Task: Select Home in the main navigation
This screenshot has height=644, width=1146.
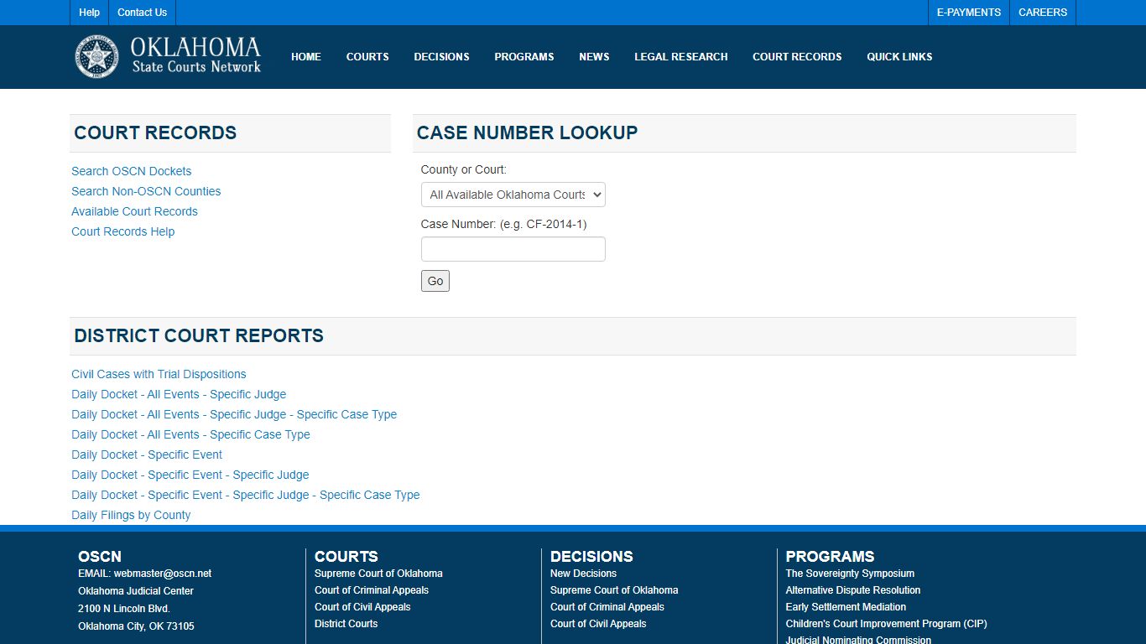Action: coord(306,57)
